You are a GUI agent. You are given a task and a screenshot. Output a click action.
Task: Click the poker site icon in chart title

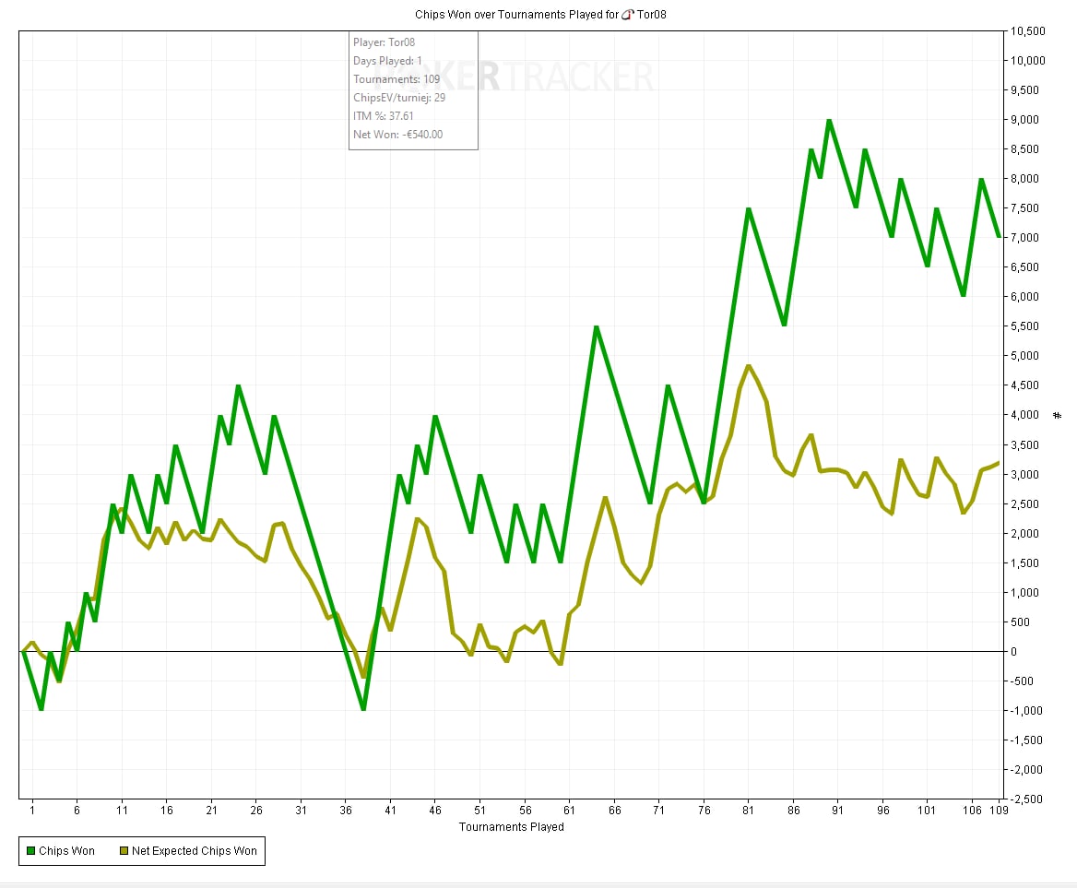tap(628, 15)
